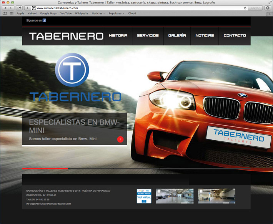Screen dimensions: 273x224
Task: Click the site favicon in the address bar
Action: click(x=34, y=8)
